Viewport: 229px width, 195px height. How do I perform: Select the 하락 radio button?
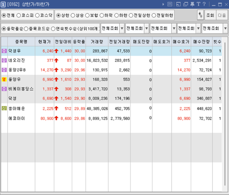[x=102, y=15]
